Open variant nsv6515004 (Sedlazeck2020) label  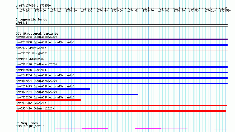tap(36, 81)
